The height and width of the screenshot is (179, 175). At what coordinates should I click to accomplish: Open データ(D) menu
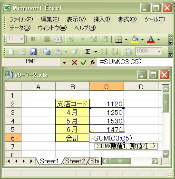coord(20,28)
